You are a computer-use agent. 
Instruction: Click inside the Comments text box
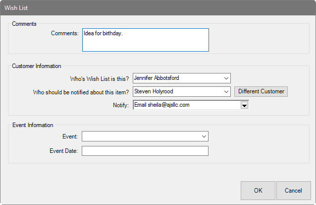click(145, 40)
